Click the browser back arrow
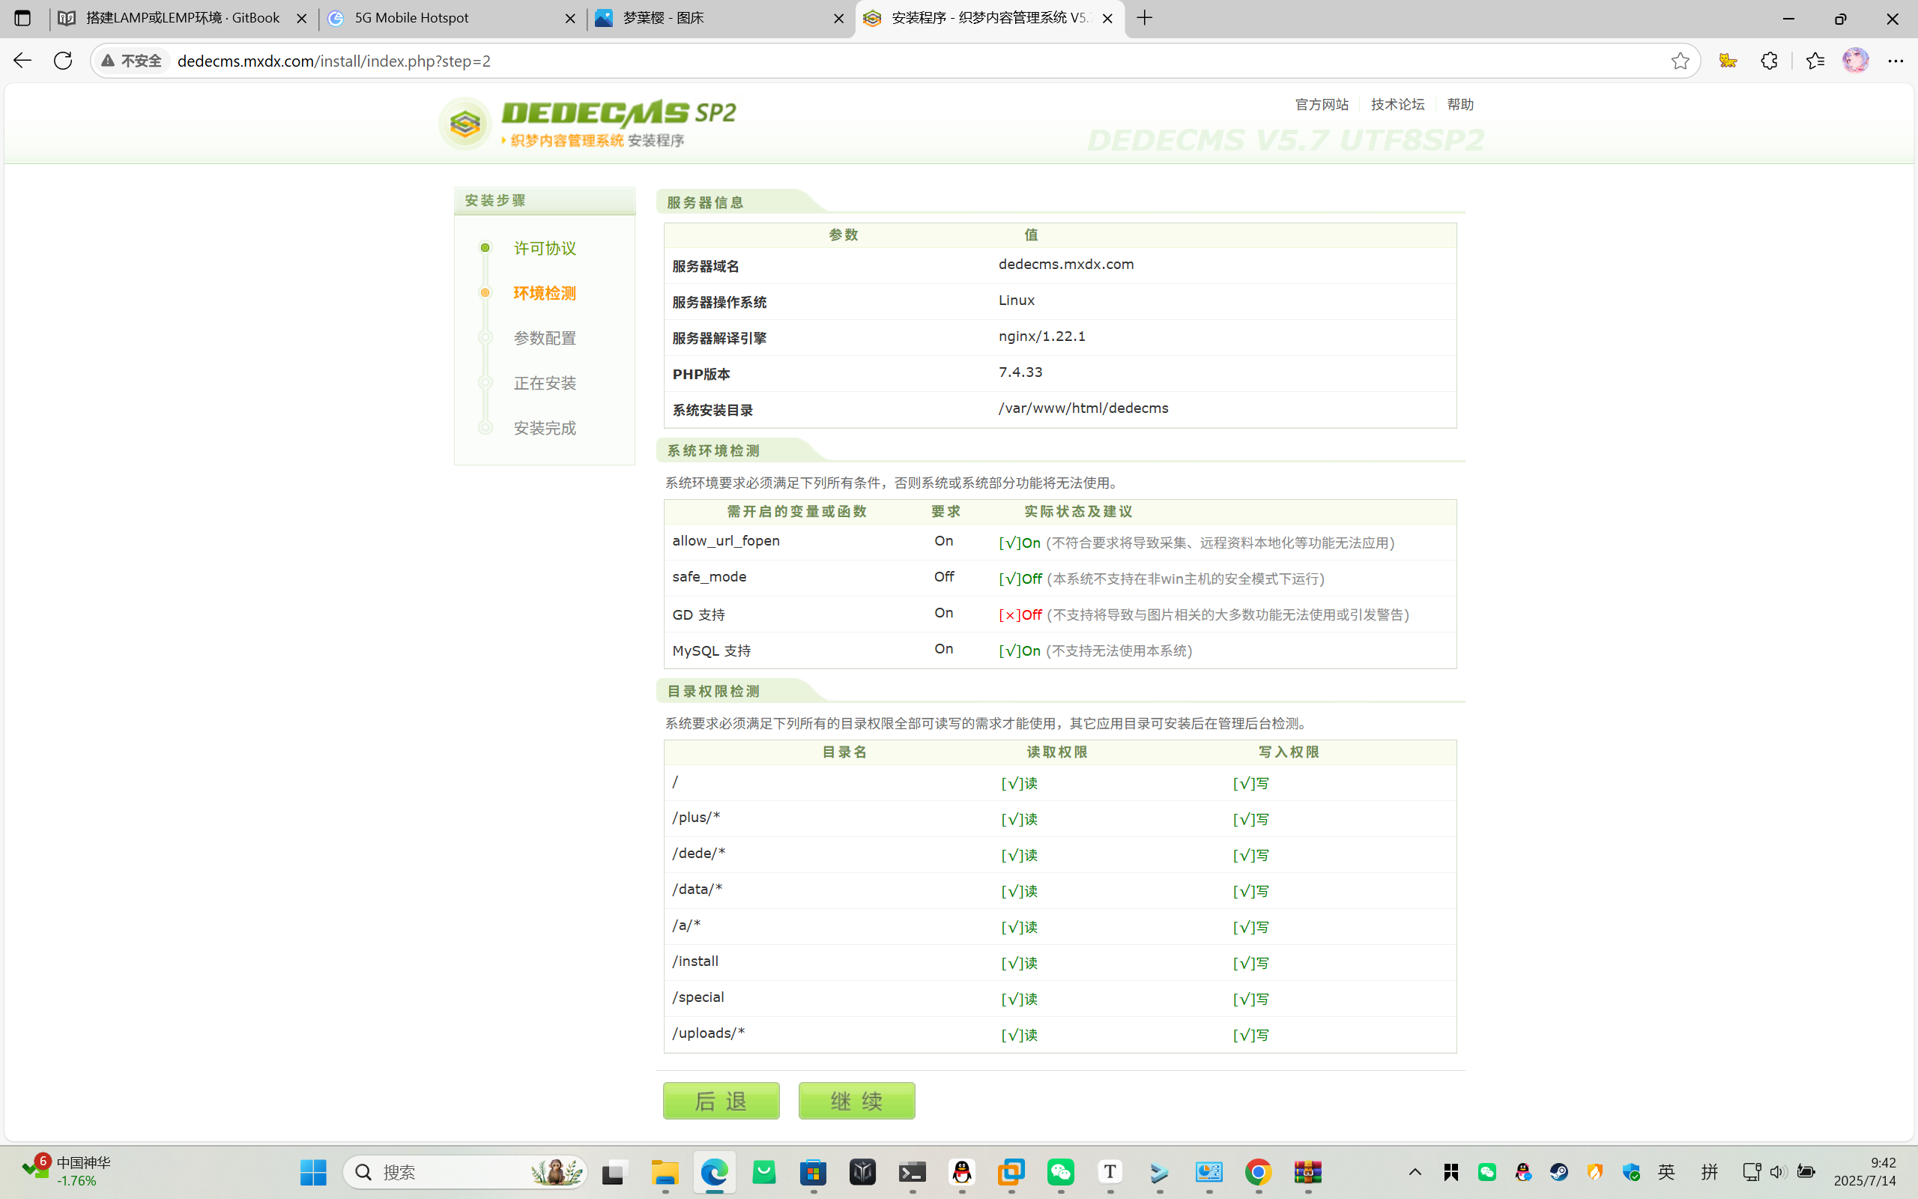The height and width of the screenshot is (1199, 1918). [22, 60]
